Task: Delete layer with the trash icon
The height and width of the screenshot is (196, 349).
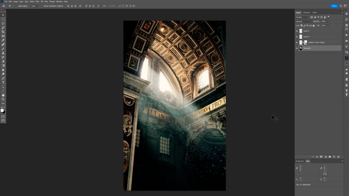Action: point(338,157)
